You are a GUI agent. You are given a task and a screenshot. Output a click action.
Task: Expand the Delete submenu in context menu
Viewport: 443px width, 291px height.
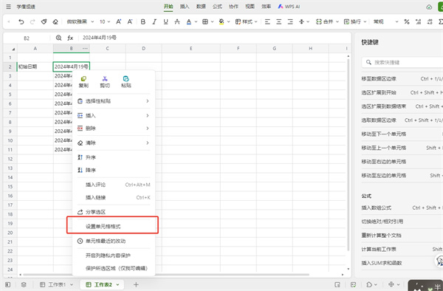tap(113, 129)
